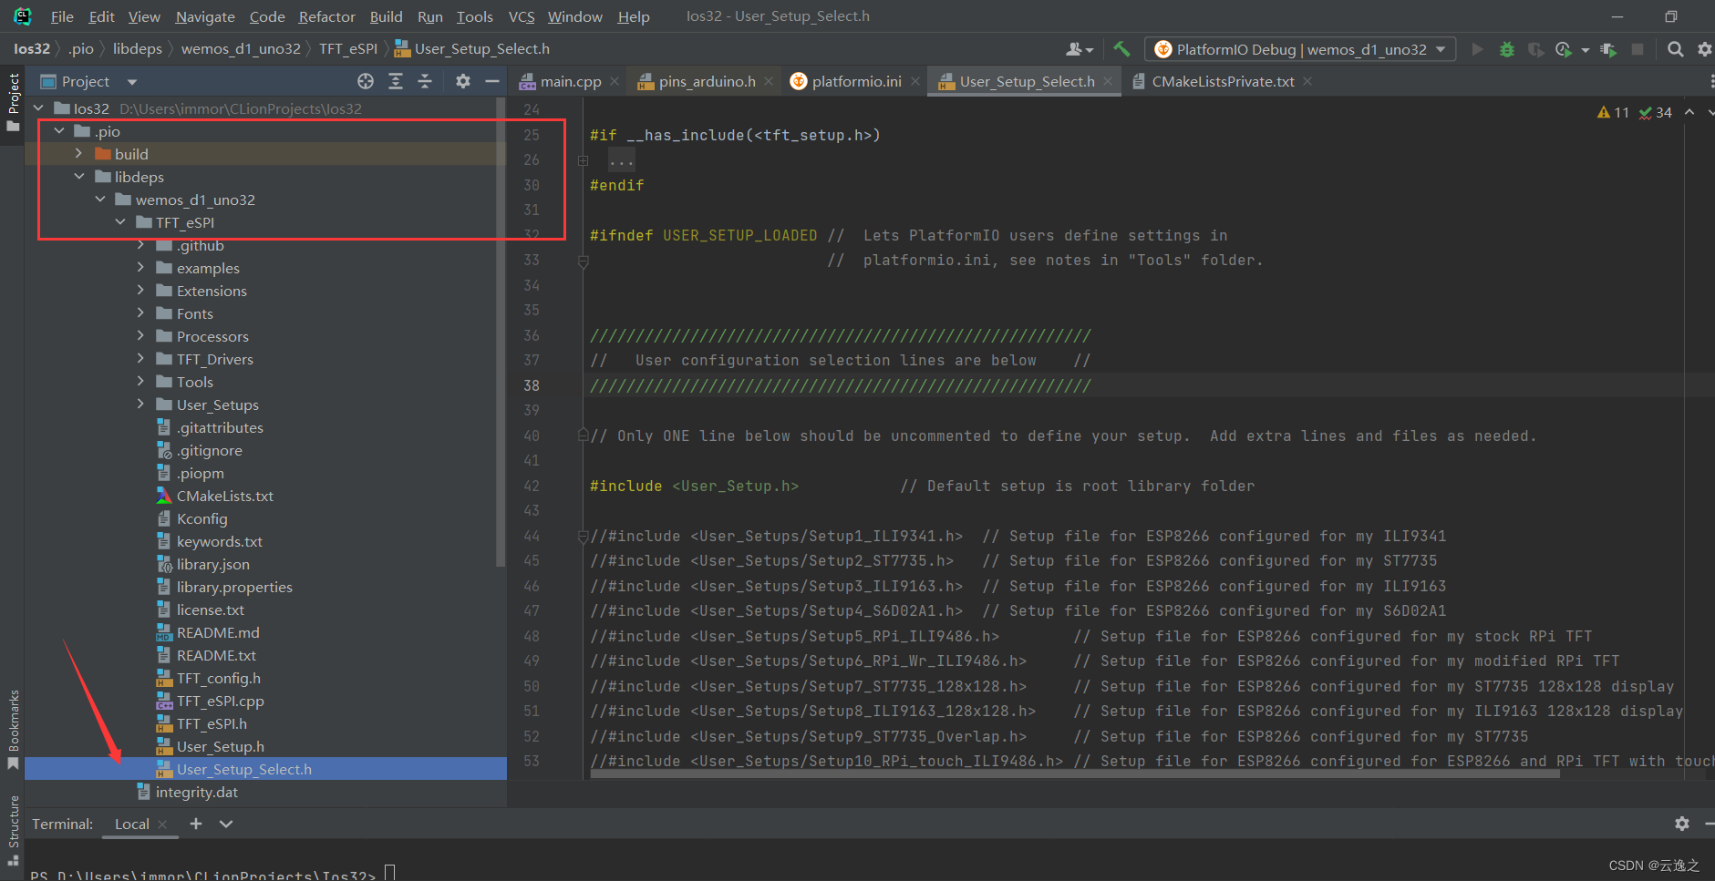Hide the Project panel with minus icon
Viewport: 1715px width, 881px height.
coord(492,81)
